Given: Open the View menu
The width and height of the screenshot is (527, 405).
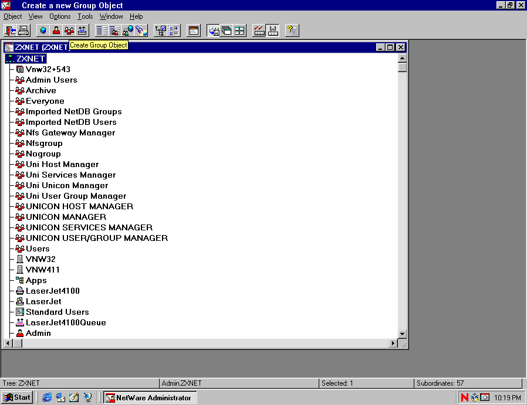Looking at the screenshot, I should [x=35, y=16].
